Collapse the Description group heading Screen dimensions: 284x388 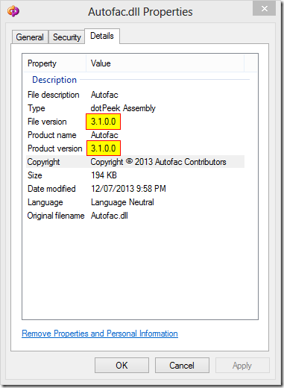(54, 80)
